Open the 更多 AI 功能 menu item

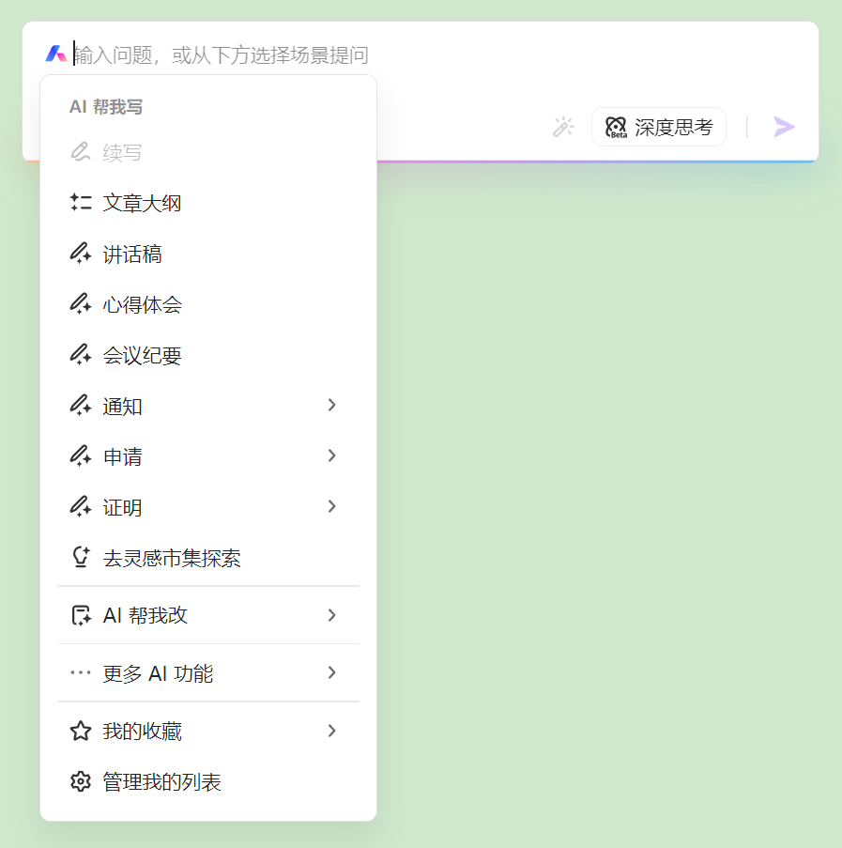pos(158,673)
